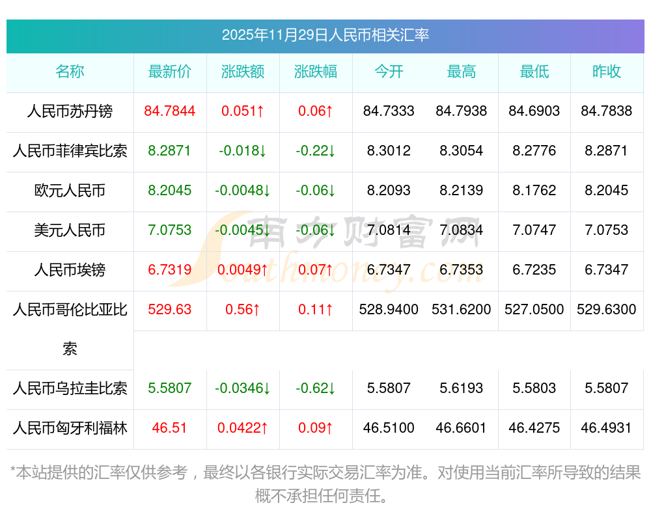Screen dimensions: 651x516
Task: Select Sudanese pound low 84.6903
Action: [534, 111]
